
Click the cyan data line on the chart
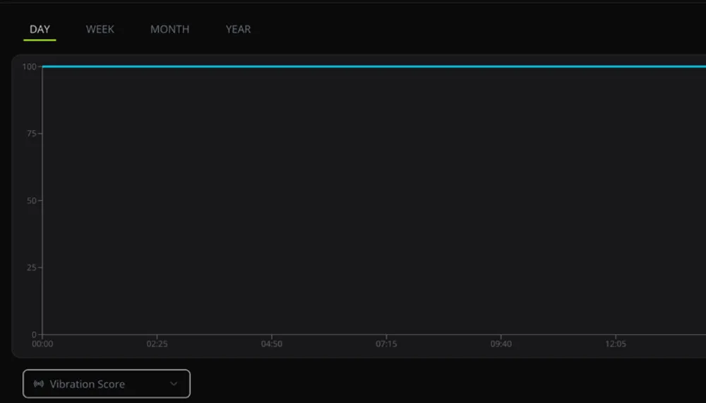tap(353, 66)
